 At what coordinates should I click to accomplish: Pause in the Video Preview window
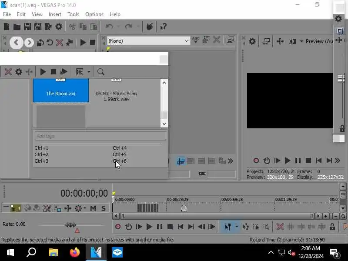tap(298, 160)
